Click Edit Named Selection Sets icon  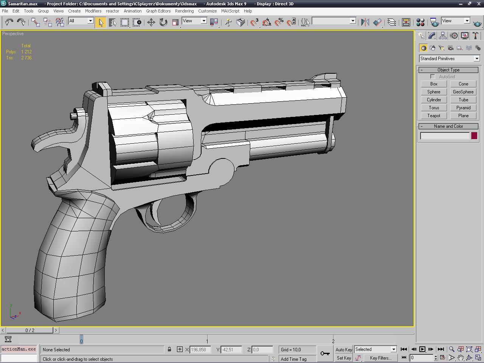305,22
